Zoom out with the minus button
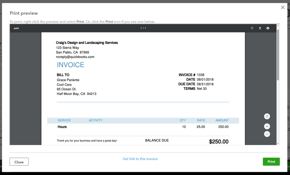The image size is (290, 175). (x=267, y=134)
